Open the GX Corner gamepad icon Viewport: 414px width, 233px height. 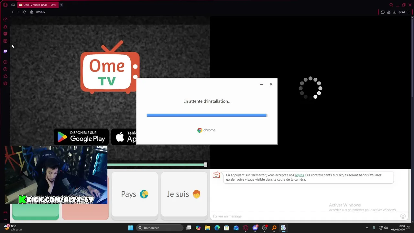point(13,5)
